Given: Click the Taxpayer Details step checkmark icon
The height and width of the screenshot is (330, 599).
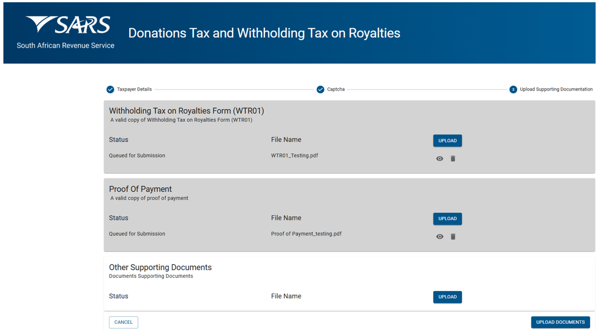Looking at the screenshot, I should tap(110, 89).
